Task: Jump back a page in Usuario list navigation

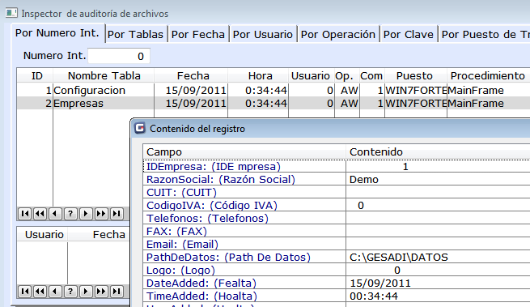Action: pyautogui.click(x=40, y=292)
